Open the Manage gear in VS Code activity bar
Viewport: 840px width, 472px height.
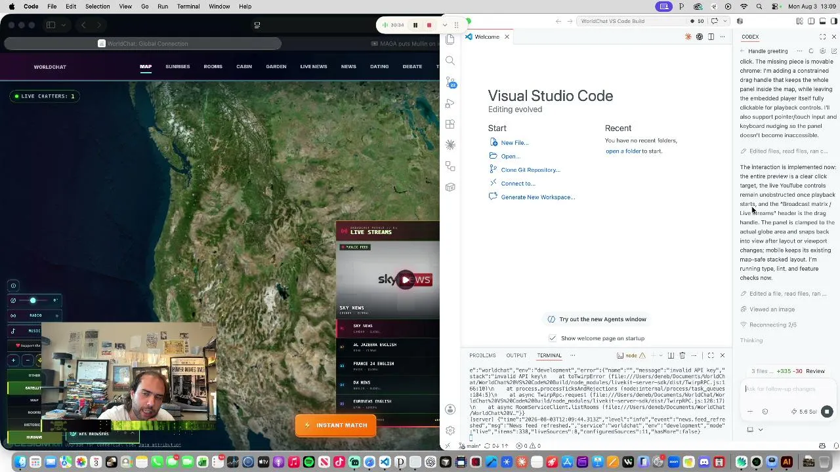coord(450,431)
